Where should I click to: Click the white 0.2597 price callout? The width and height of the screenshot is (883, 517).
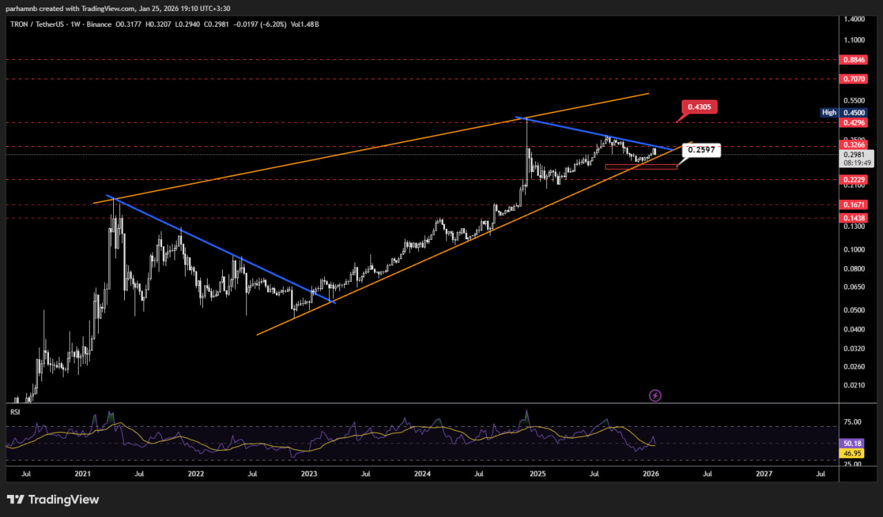tap(702, 150)
